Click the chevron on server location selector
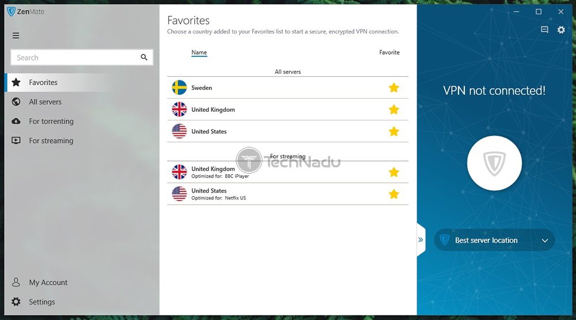This screenshot has height=320, width=576. pyautogui.click(x=545, y=240)
